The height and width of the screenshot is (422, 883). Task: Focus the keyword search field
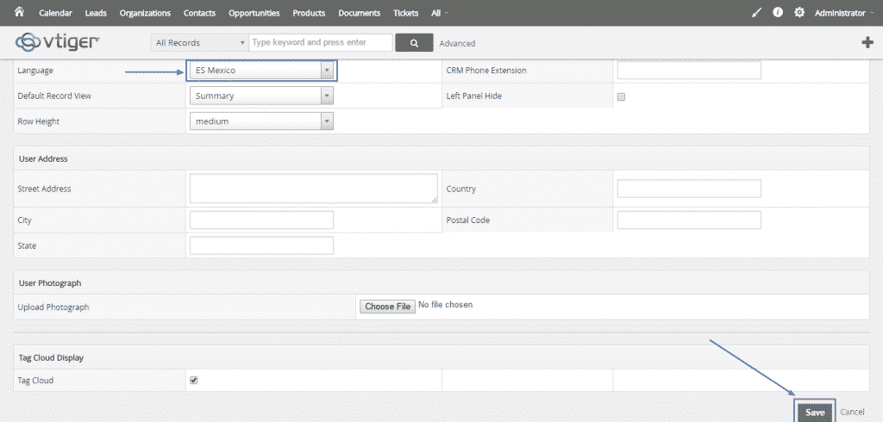321,43
